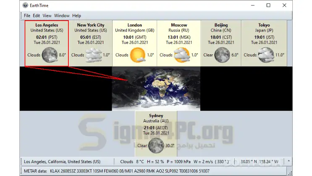This screenshot has width=312, height=176.
Task: Click China (CN) country label
Action: 221,30
